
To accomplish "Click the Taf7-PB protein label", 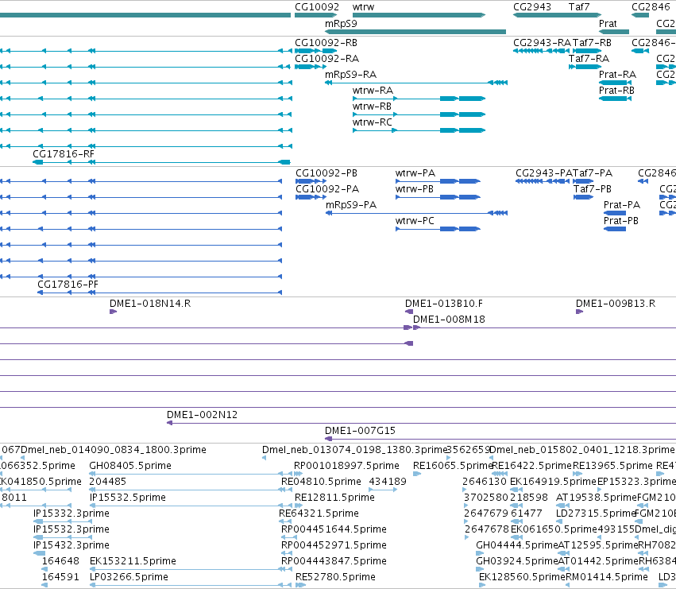I will [x=593, y=189].
